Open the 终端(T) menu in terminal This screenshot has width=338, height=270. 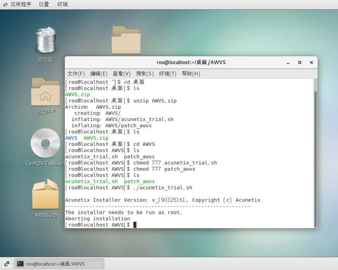point(167,74)
